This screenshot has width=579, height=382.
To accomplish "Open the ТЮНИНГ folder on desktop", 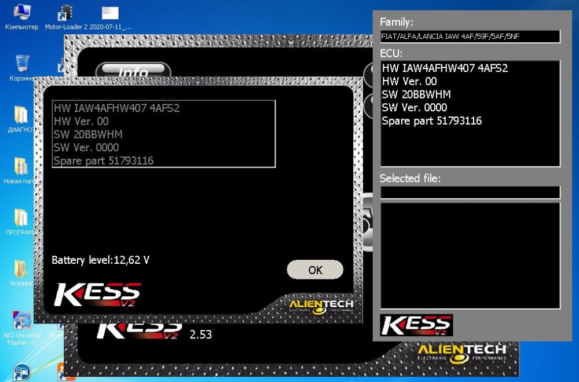I will (21, 273).
